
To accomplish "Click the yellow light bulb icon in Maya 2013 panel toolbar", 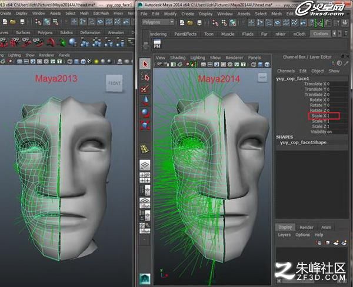I will pos(96,61).
